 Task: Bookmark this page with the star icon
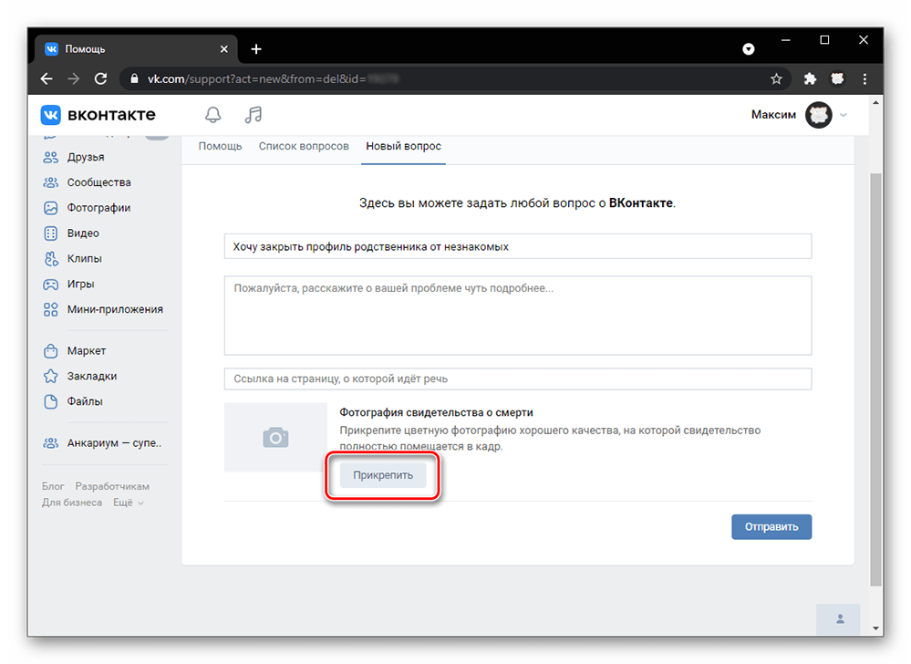[776, 79]
